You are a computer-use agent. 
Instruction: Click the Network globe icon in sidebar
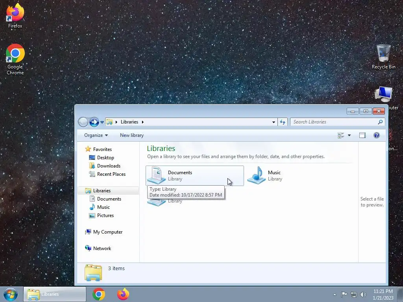(88, 248)
